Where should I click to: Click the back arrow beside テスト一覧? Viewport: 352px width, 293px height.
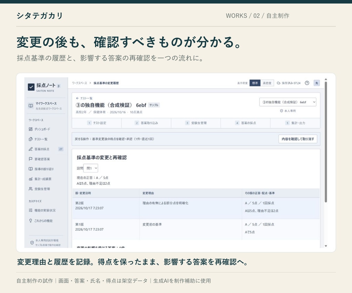point(77,98)
